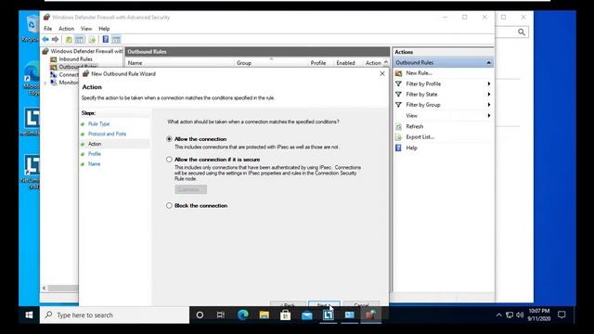Click the Cortana circle on the taskbar

(x=200, y=315)
